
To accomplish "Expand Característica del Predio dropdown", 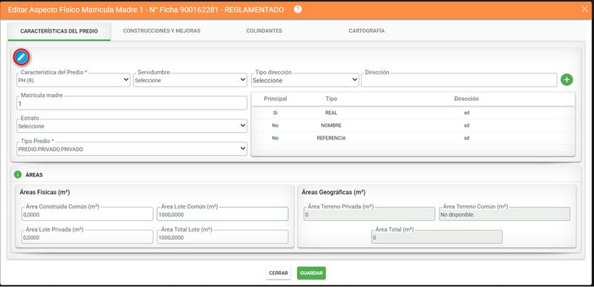I will (x=74, y=80).
